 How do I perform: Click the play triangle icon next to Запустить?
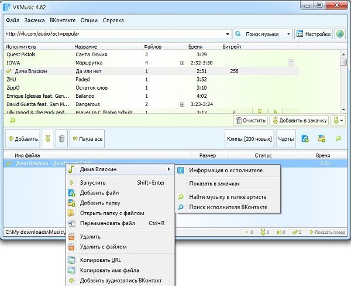(71, 183)
